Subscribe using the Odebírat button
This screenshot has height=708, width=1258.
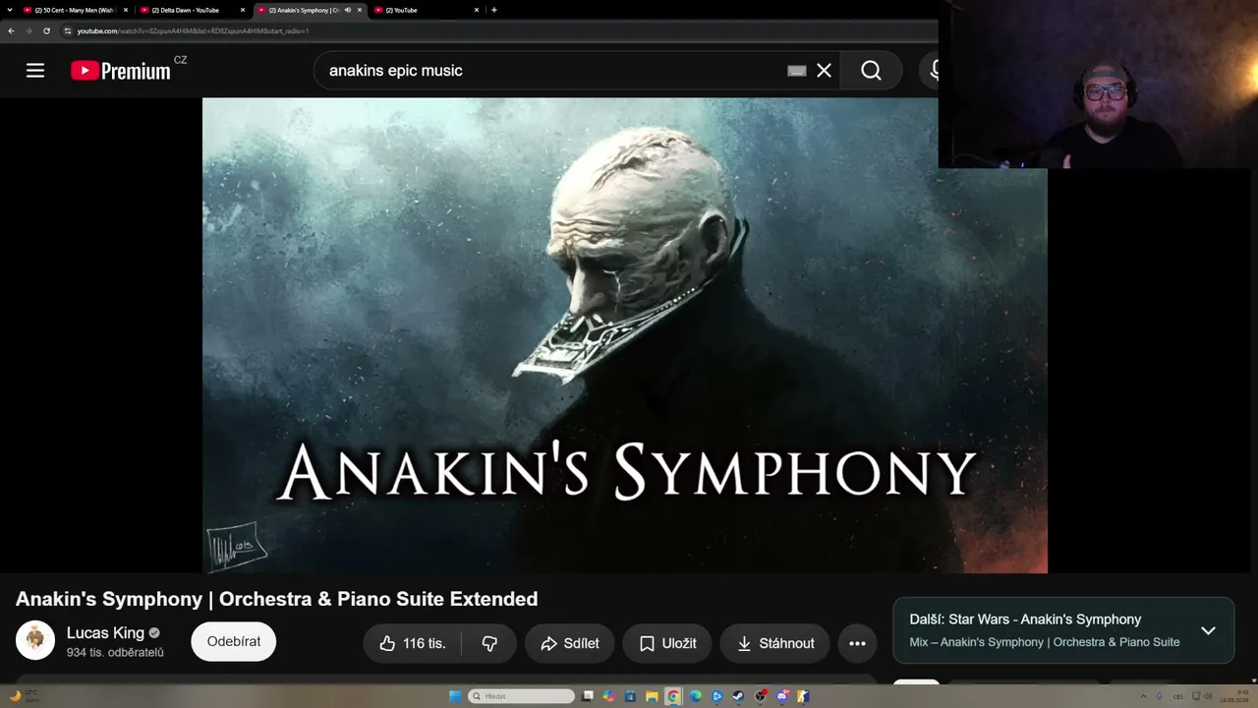tap(234, 641)
